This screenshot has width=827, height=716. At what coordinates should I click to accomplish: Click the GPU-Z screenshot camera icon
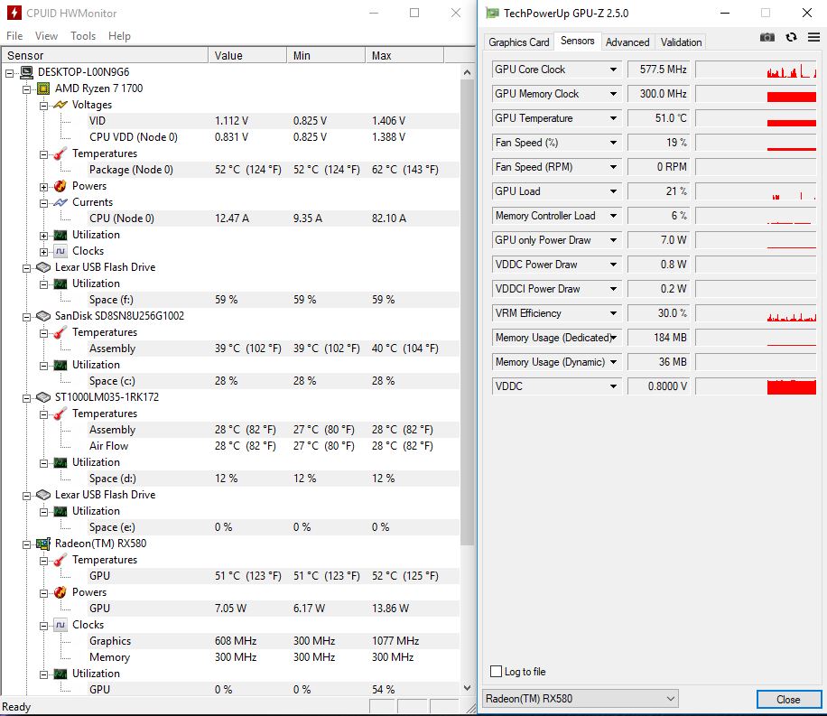767,37
